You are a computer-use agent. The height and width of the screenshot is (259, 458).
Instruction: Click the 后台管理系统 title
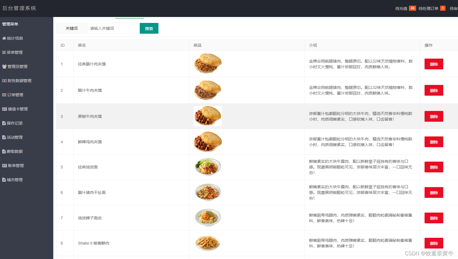click(x=19, y=8)
